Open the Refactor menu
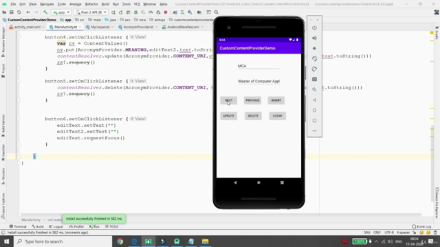This screenshot has height=247, width=440. [91, 4]
